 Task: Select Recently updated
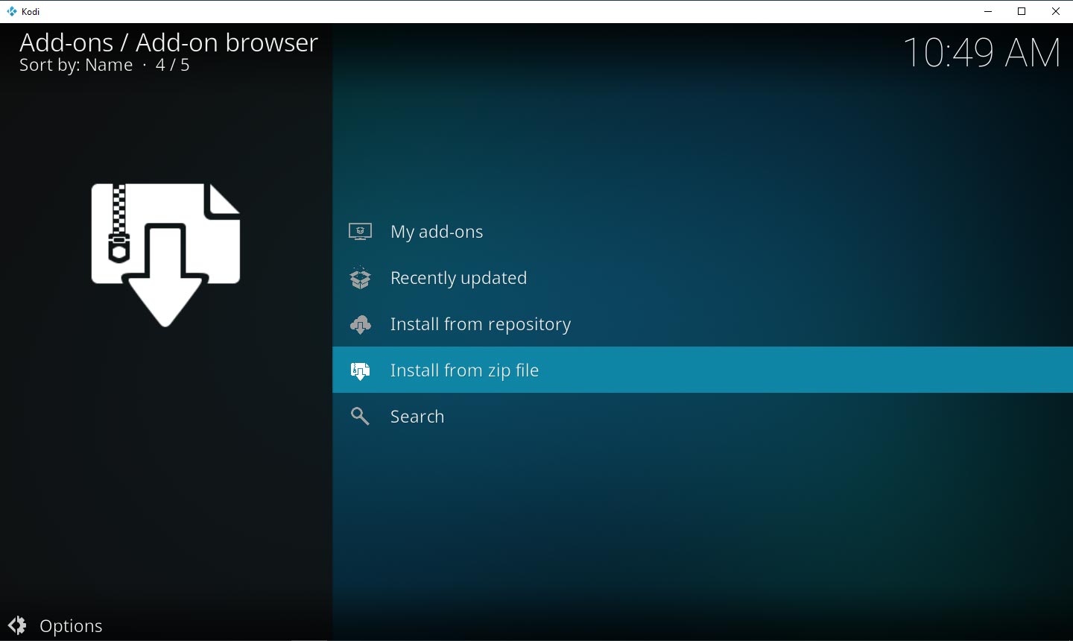point(458,277)
